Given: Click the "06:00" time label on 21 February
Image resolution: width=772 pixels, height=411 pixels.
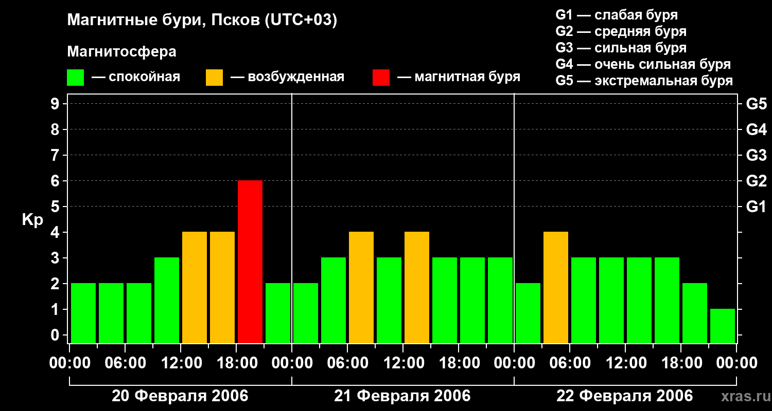Looking at the screenshot, I should click(347, 363).
